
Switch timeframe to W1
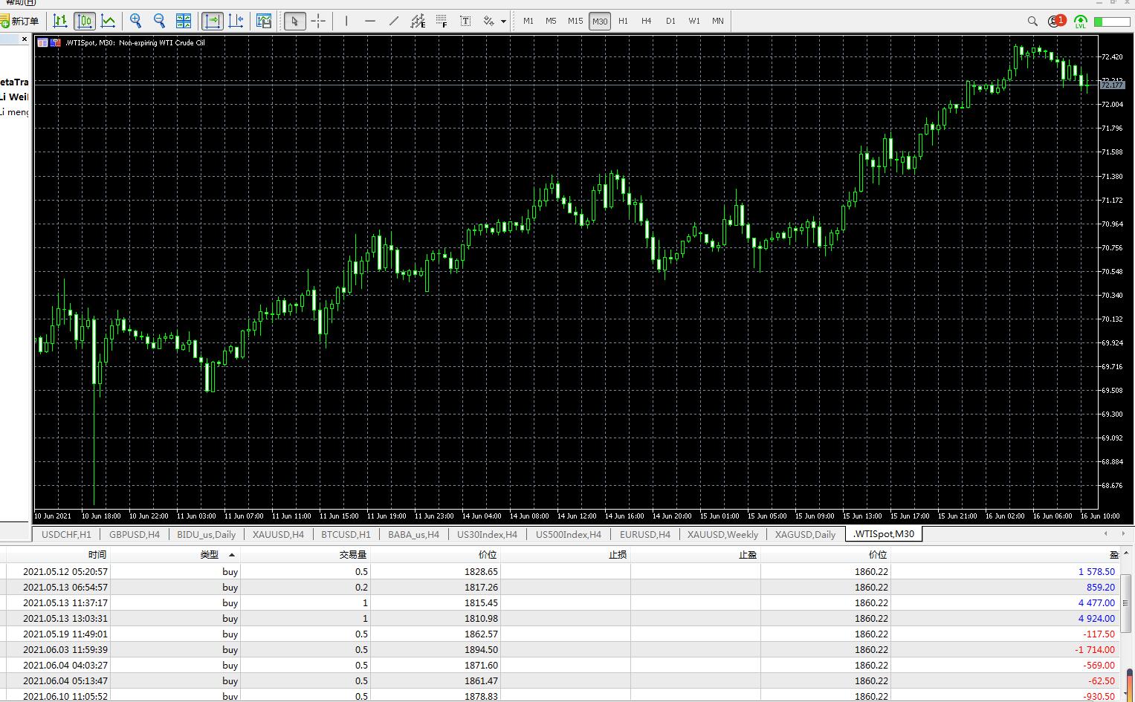coord(694,21)
